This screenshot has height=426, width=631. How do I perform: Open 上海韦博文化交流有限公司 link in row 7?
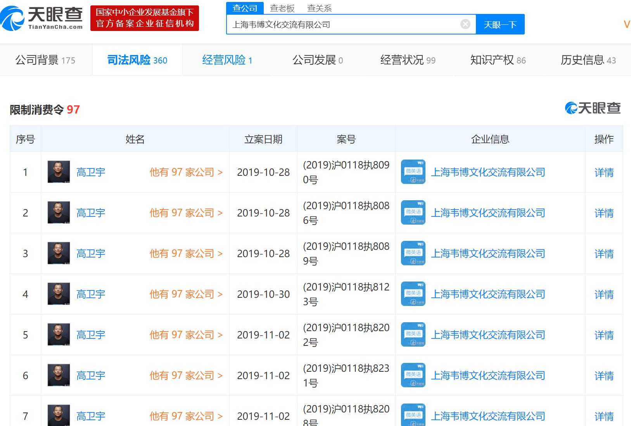coord(488,416)
